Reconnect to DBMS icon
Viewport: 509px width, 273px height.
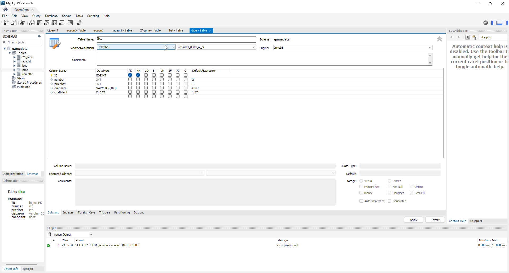point(79,23)
